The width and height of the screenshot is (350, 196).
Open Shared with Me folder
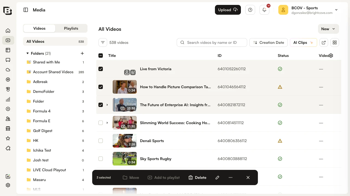point(55,62)
